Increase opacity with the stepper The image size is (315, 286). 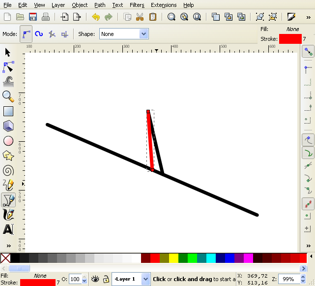tap(85, 277)
